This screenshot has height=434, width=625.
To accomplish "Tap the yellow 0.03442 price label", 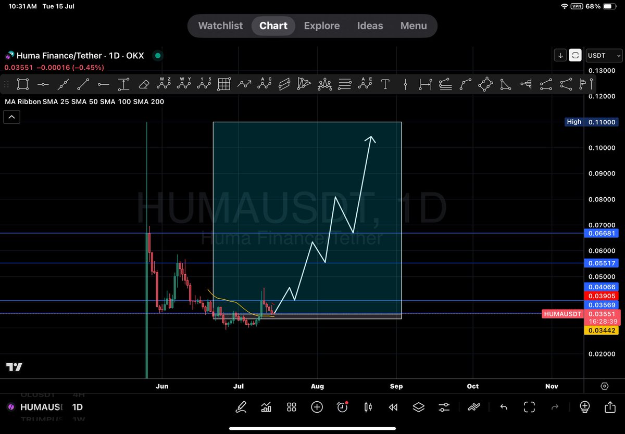I will click(x=602, y=330).
